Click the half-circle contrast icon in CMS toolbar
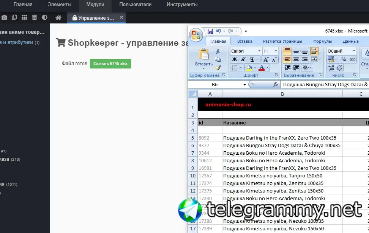Screen dimensions: 369x233 44,17
